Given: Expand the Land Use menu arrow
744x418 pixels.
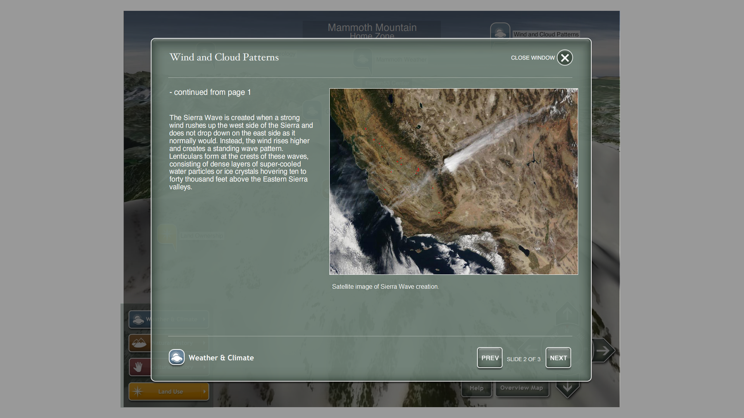Looking at the screenshot, I should click(x=204, y=392).
